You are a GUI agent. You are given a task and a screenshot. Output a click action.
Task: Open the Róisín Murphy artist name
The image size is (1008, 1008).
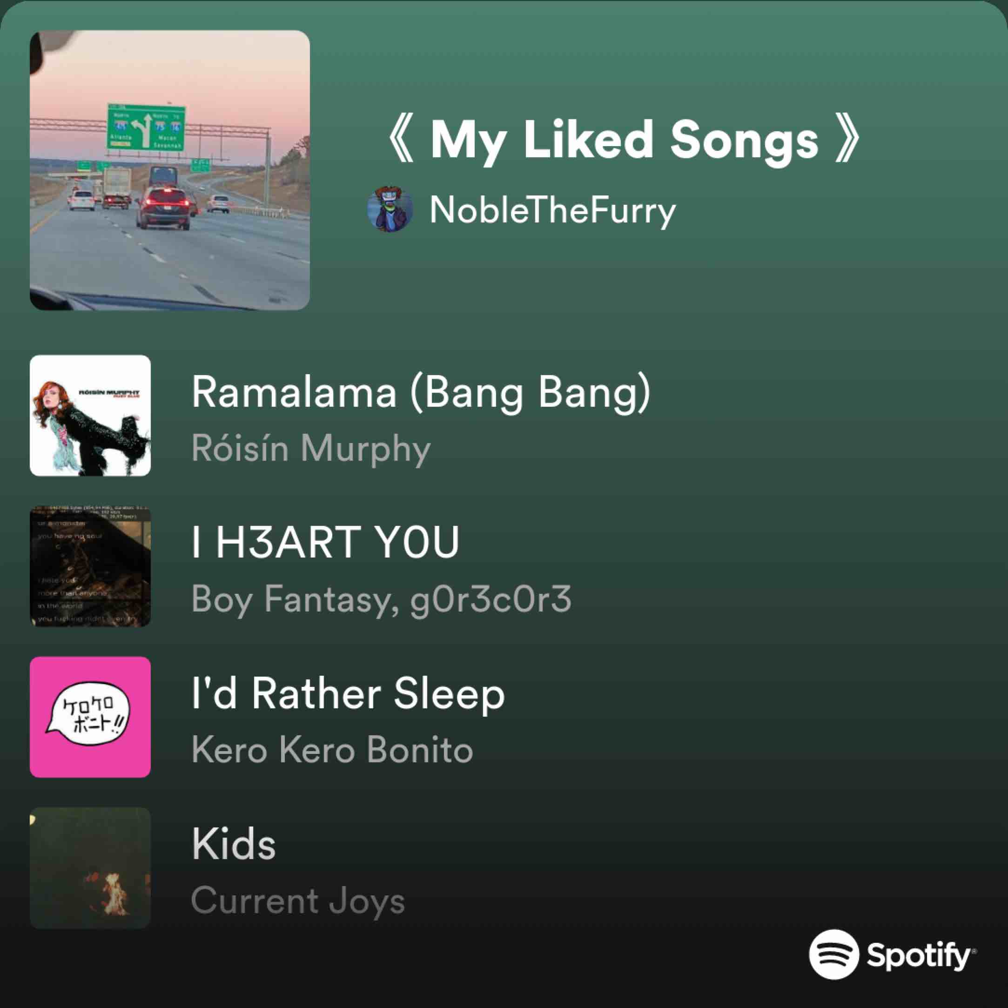pyautogui.click(x=311, y=449)
